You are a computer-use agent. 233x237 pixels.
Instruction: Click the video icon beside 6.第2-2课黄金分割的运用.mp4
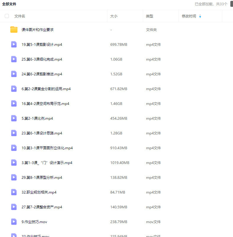click(x=14, y=89)
